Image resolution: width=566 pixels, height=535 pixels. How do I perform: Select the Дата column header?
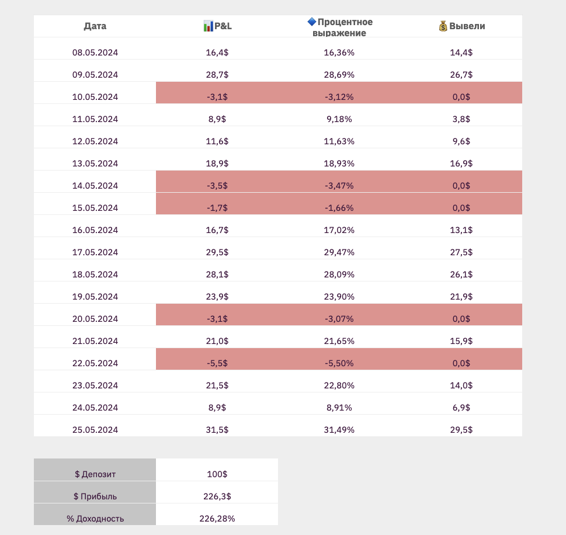point(95,26)
